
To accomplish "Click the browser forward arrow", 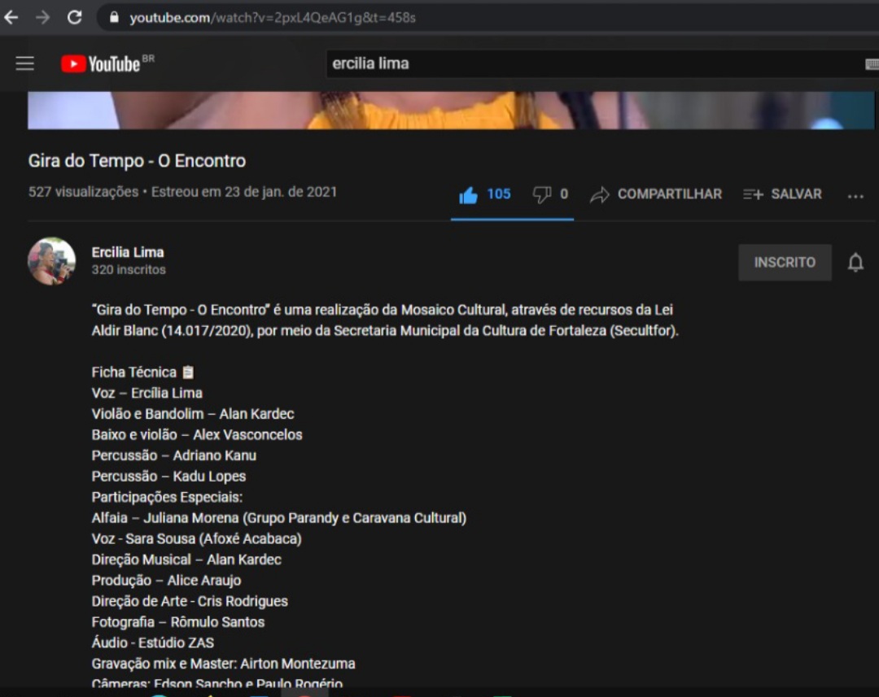I will pos(42,17).
